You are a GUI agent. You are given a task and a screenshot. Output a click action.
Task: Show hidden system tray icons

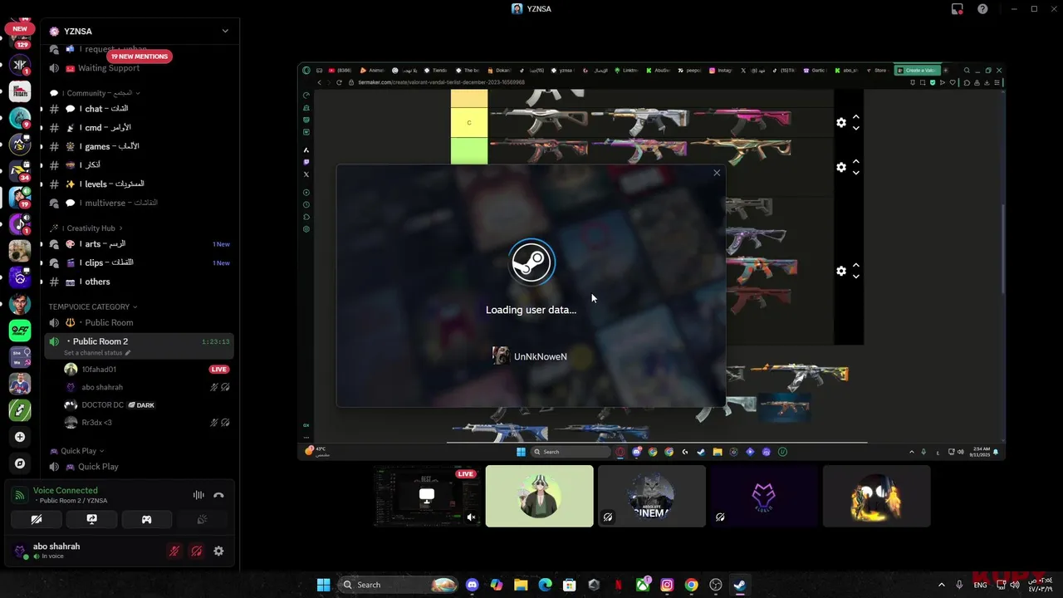(941, 585)
